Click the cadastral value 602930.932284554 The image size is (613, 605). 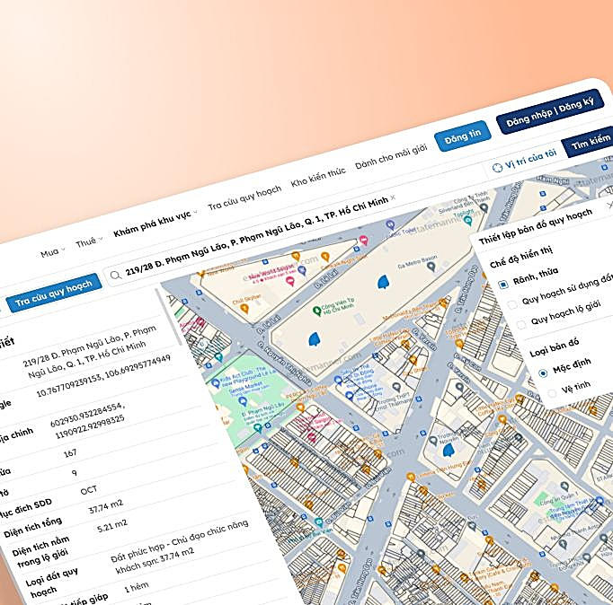87,416
